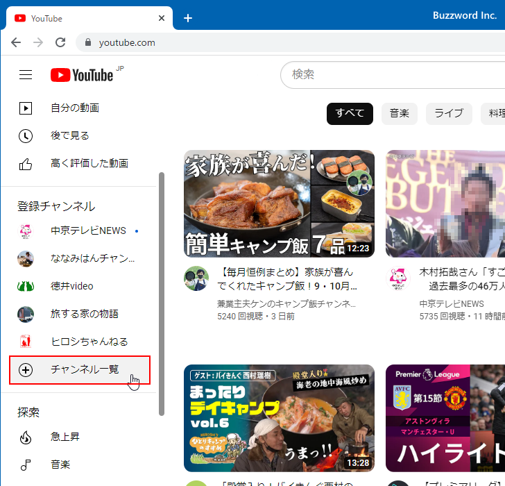Click the thumbs-up 高く評価した動画 icon
Screen dimensions: 505x486
(x=26, y=164)
